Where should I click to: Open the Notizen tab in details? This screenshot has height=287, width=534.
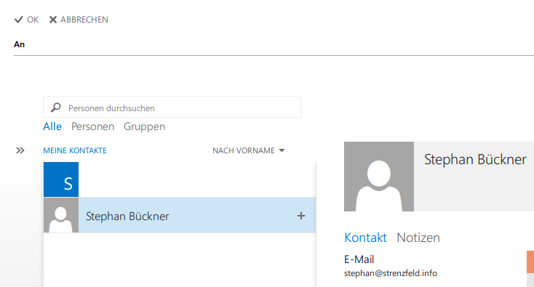pyautogui.click(x=418, y=238)
